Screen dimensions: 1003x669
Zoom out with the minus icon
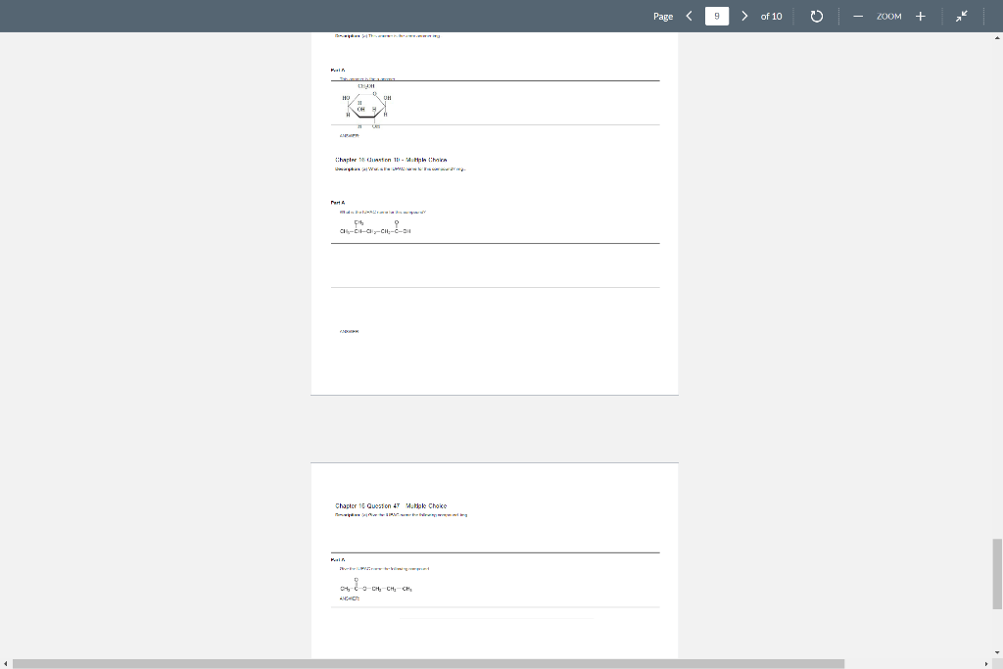pos(858,16)
